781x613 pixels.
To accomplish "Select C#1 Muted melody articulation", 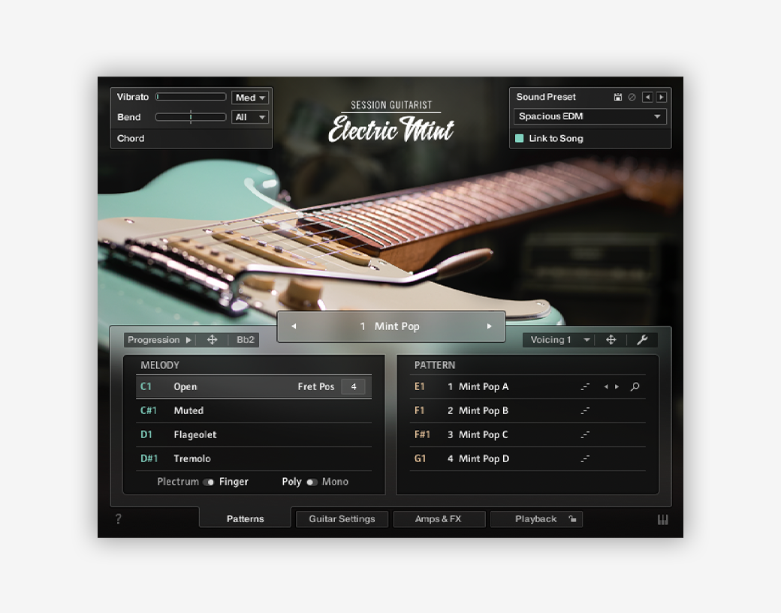I will click(x=254, y=410).
